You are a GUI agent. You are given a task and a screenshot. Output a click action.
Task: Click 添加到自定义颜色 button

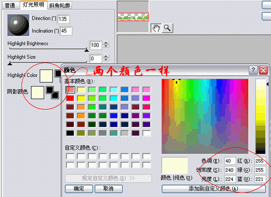pos(214,188)
